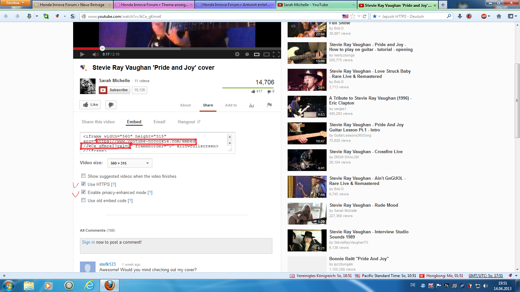The height and width of the screenshot is (292, 520).
Task: Uncheck the Use HTTPS checkbox
Action: point(84,184)
